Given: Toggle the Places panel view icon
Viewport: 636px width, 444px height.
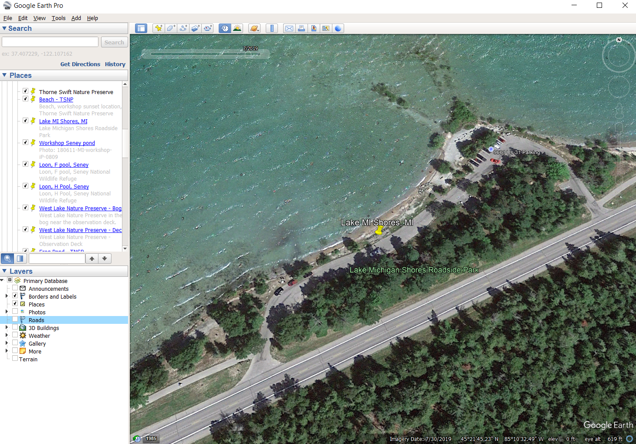Looking at the screenshot, I should tap(20, 259).
